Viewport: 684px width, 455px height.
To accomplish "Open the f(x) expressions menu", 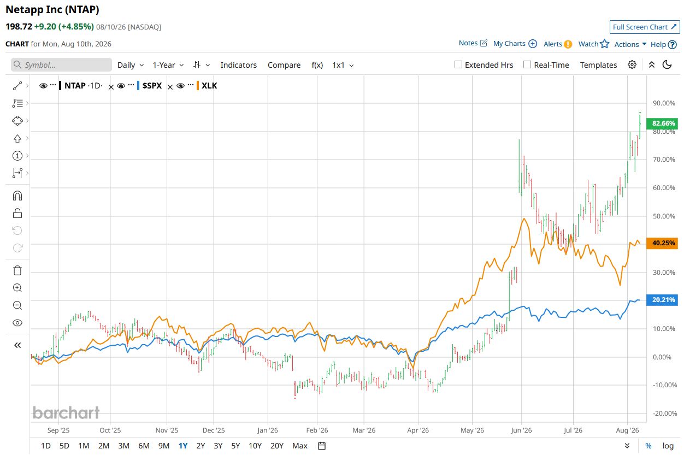I will [317, 64].
